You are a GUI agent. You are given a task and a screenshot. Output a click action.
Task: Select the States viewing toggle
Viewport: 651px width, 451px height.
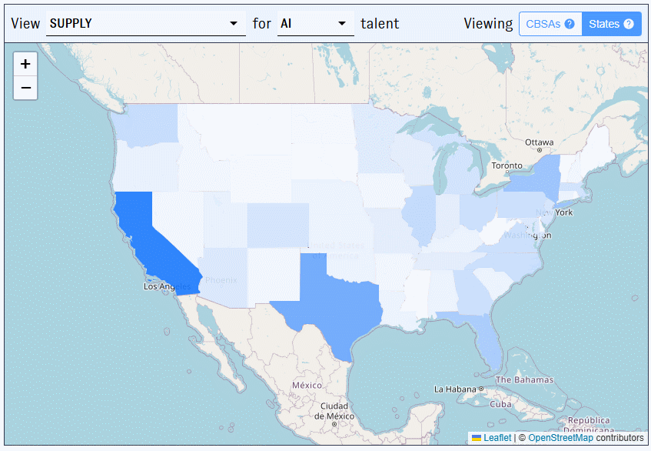(605, 24)
